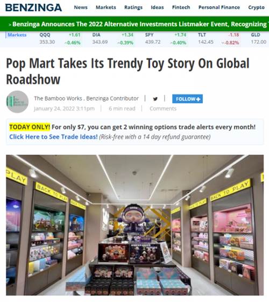
Task: Click the plus Follow button
Action: 187,99
